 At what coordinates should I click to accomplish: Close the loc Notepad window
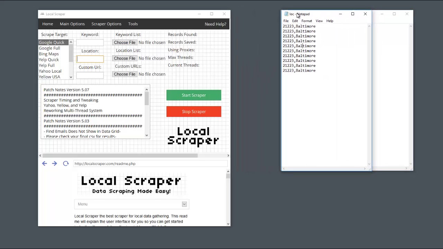pos(365,14)
